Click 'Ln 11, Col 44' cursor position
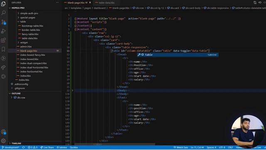 [x=197, y=147]
